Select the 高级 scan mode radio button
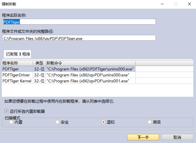This screenshot has width=196, height=143. (x=149, y=122)
